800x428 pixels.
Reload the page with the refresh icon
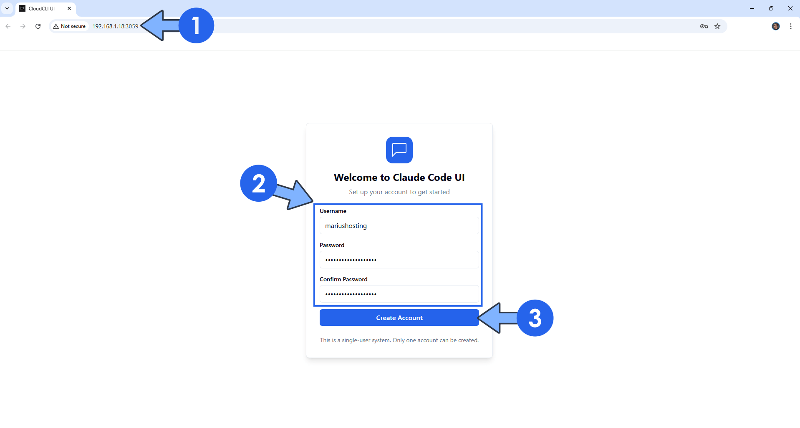[38, 26]
